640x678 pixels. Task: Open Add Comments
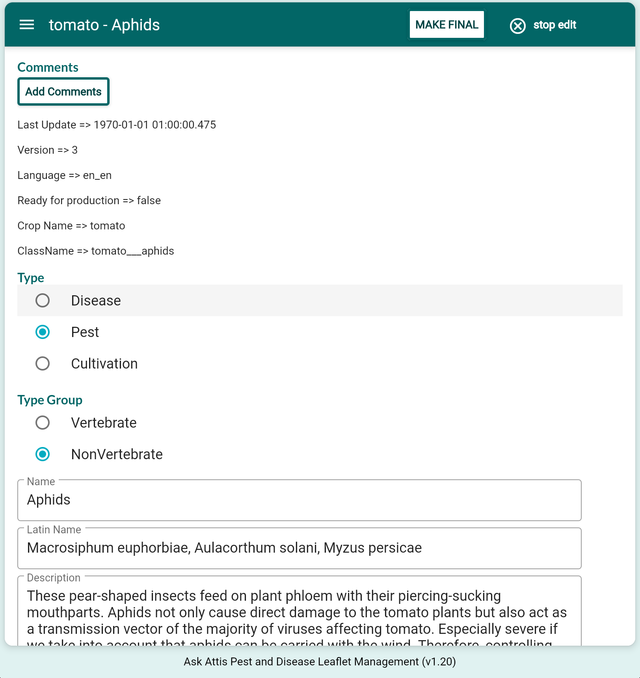63,91
